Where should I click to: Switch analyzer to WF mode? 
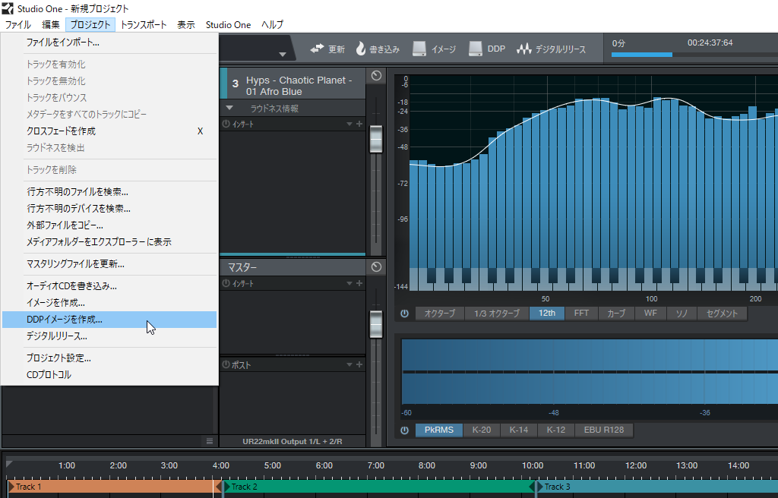650,314
